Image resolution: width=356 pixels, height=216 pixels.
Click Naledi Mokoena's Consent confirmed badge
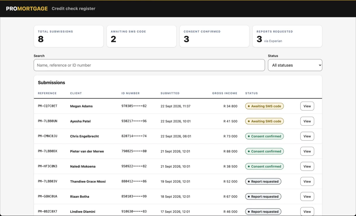[264, 166]
